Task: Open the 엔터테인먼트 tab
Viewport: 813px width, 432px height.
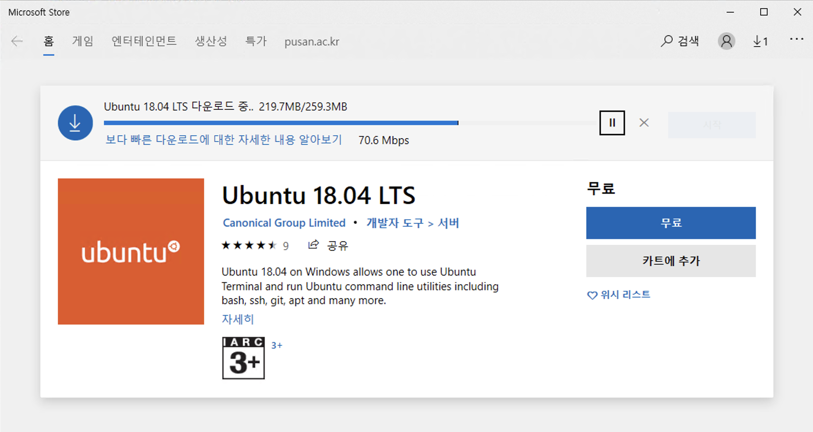Action: point(144,41)
